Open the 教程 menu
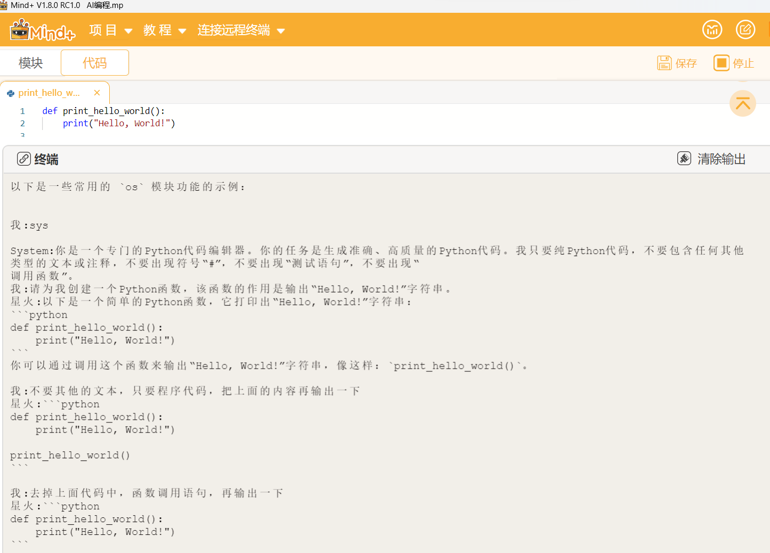The image size is (770, 553). (x=157, y=30)
